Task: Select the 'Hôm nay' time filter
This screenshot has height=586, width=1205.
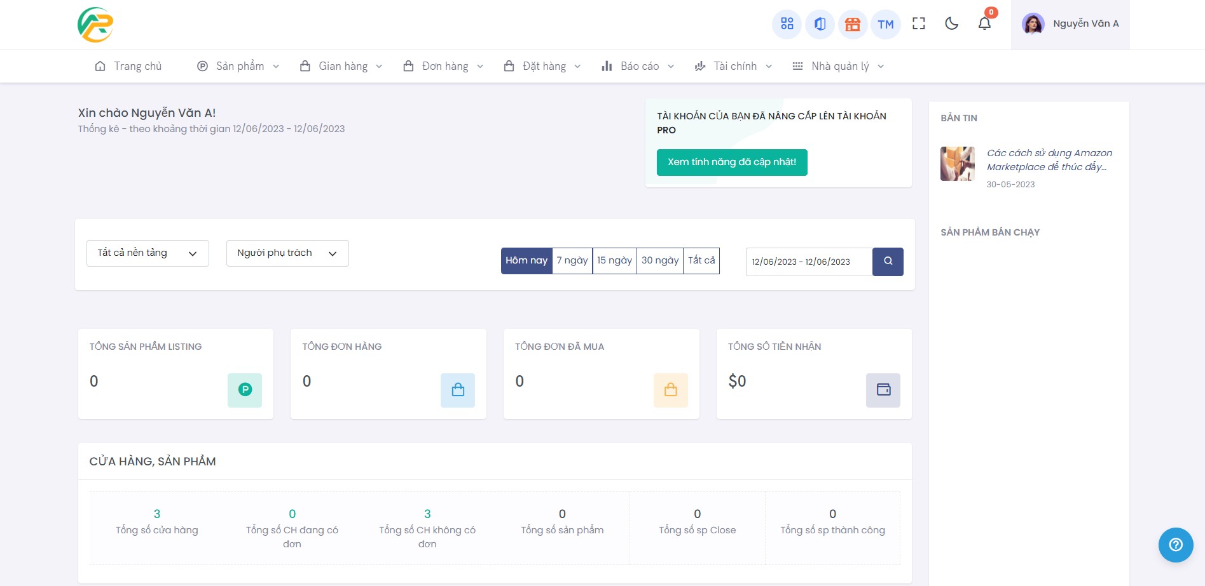Action: pyautogui.click(x=527, y=260)
